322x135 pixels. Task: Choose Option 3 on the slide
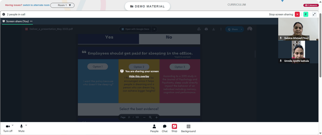180,67
